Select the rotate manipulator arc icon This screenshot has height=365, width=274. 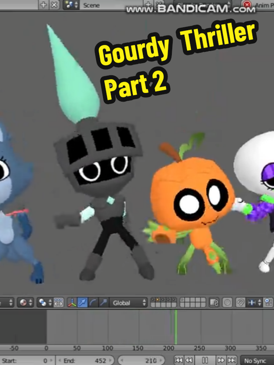point(93,303)
